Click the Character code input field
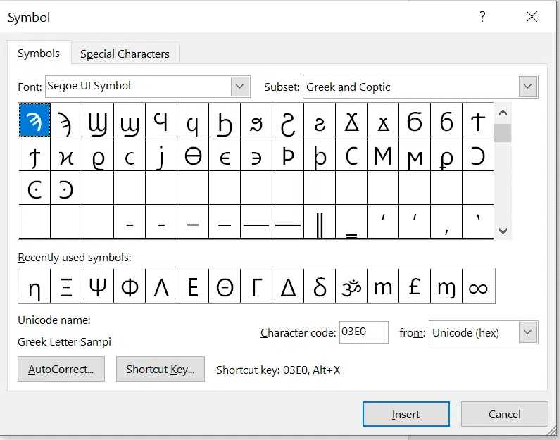The width and height of the screenshot is (559, 440). pyautogui.click(x=364, y=332)
